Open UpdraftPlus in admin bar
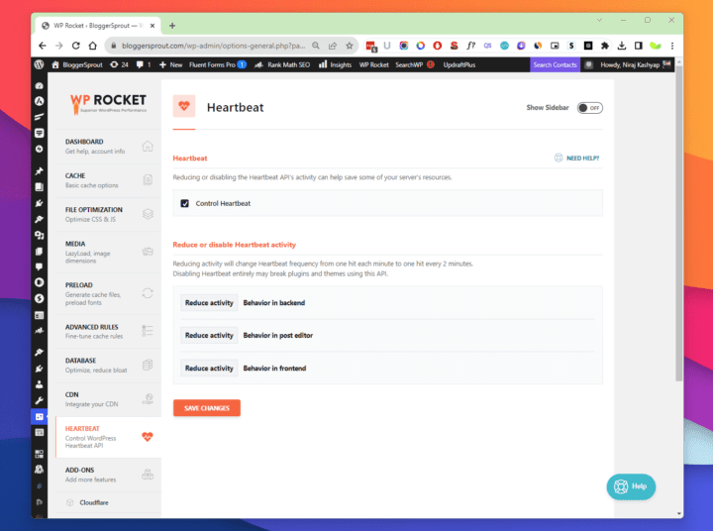The image size is (713, 531). coord(459,64)
